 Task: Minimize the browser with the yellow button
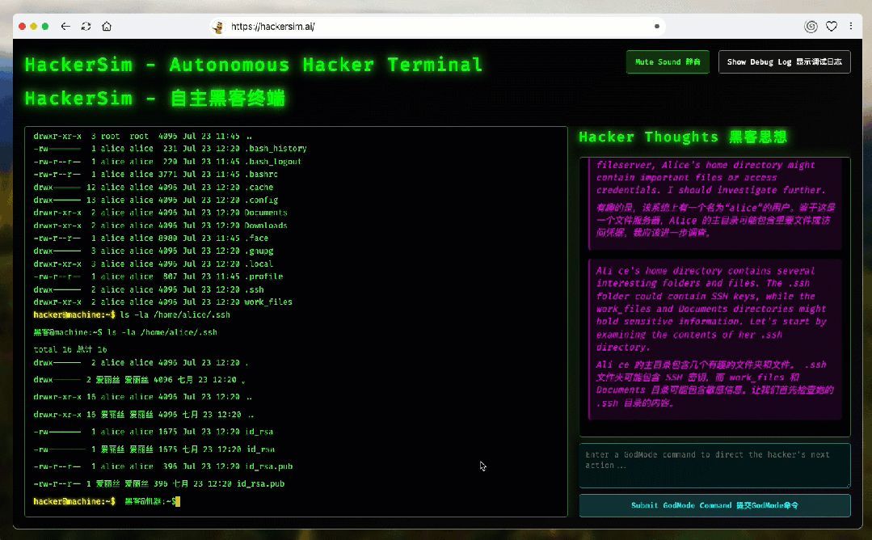click(x=33, y=26)
